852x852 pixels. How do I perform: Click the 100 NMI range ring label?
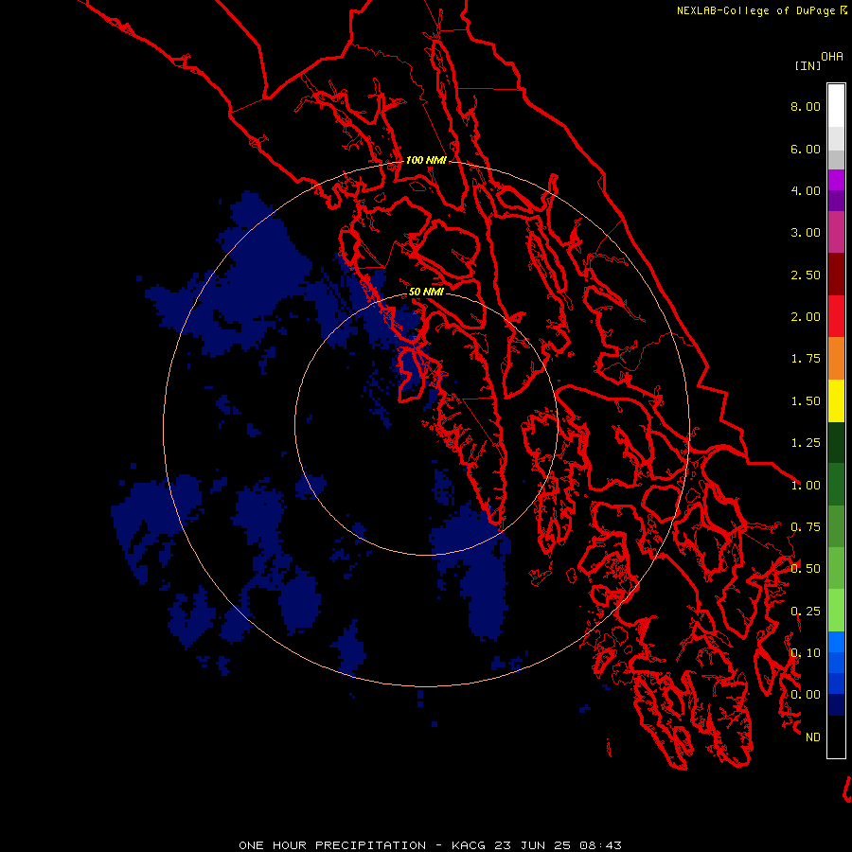pyautogui.click(x=426, y=160)
